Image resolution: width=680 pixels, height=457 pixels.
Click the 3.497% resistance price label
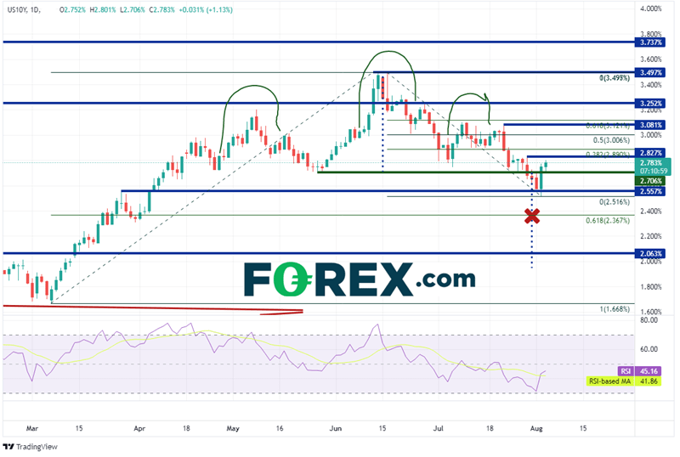(650, 73)
